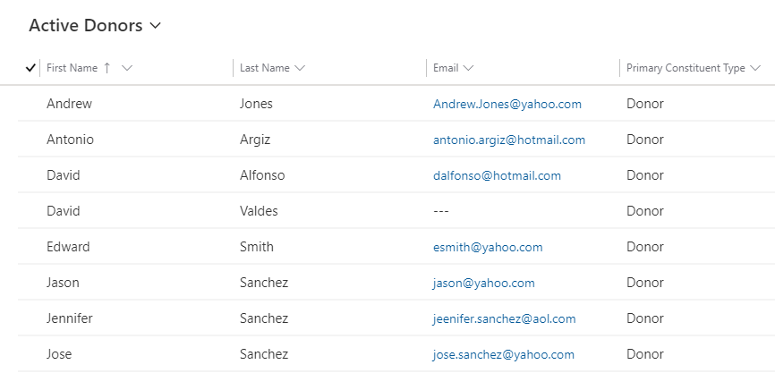Expand the Last Name column filter chevron
Screen dimensions: 775x373
tap(300, 68)
